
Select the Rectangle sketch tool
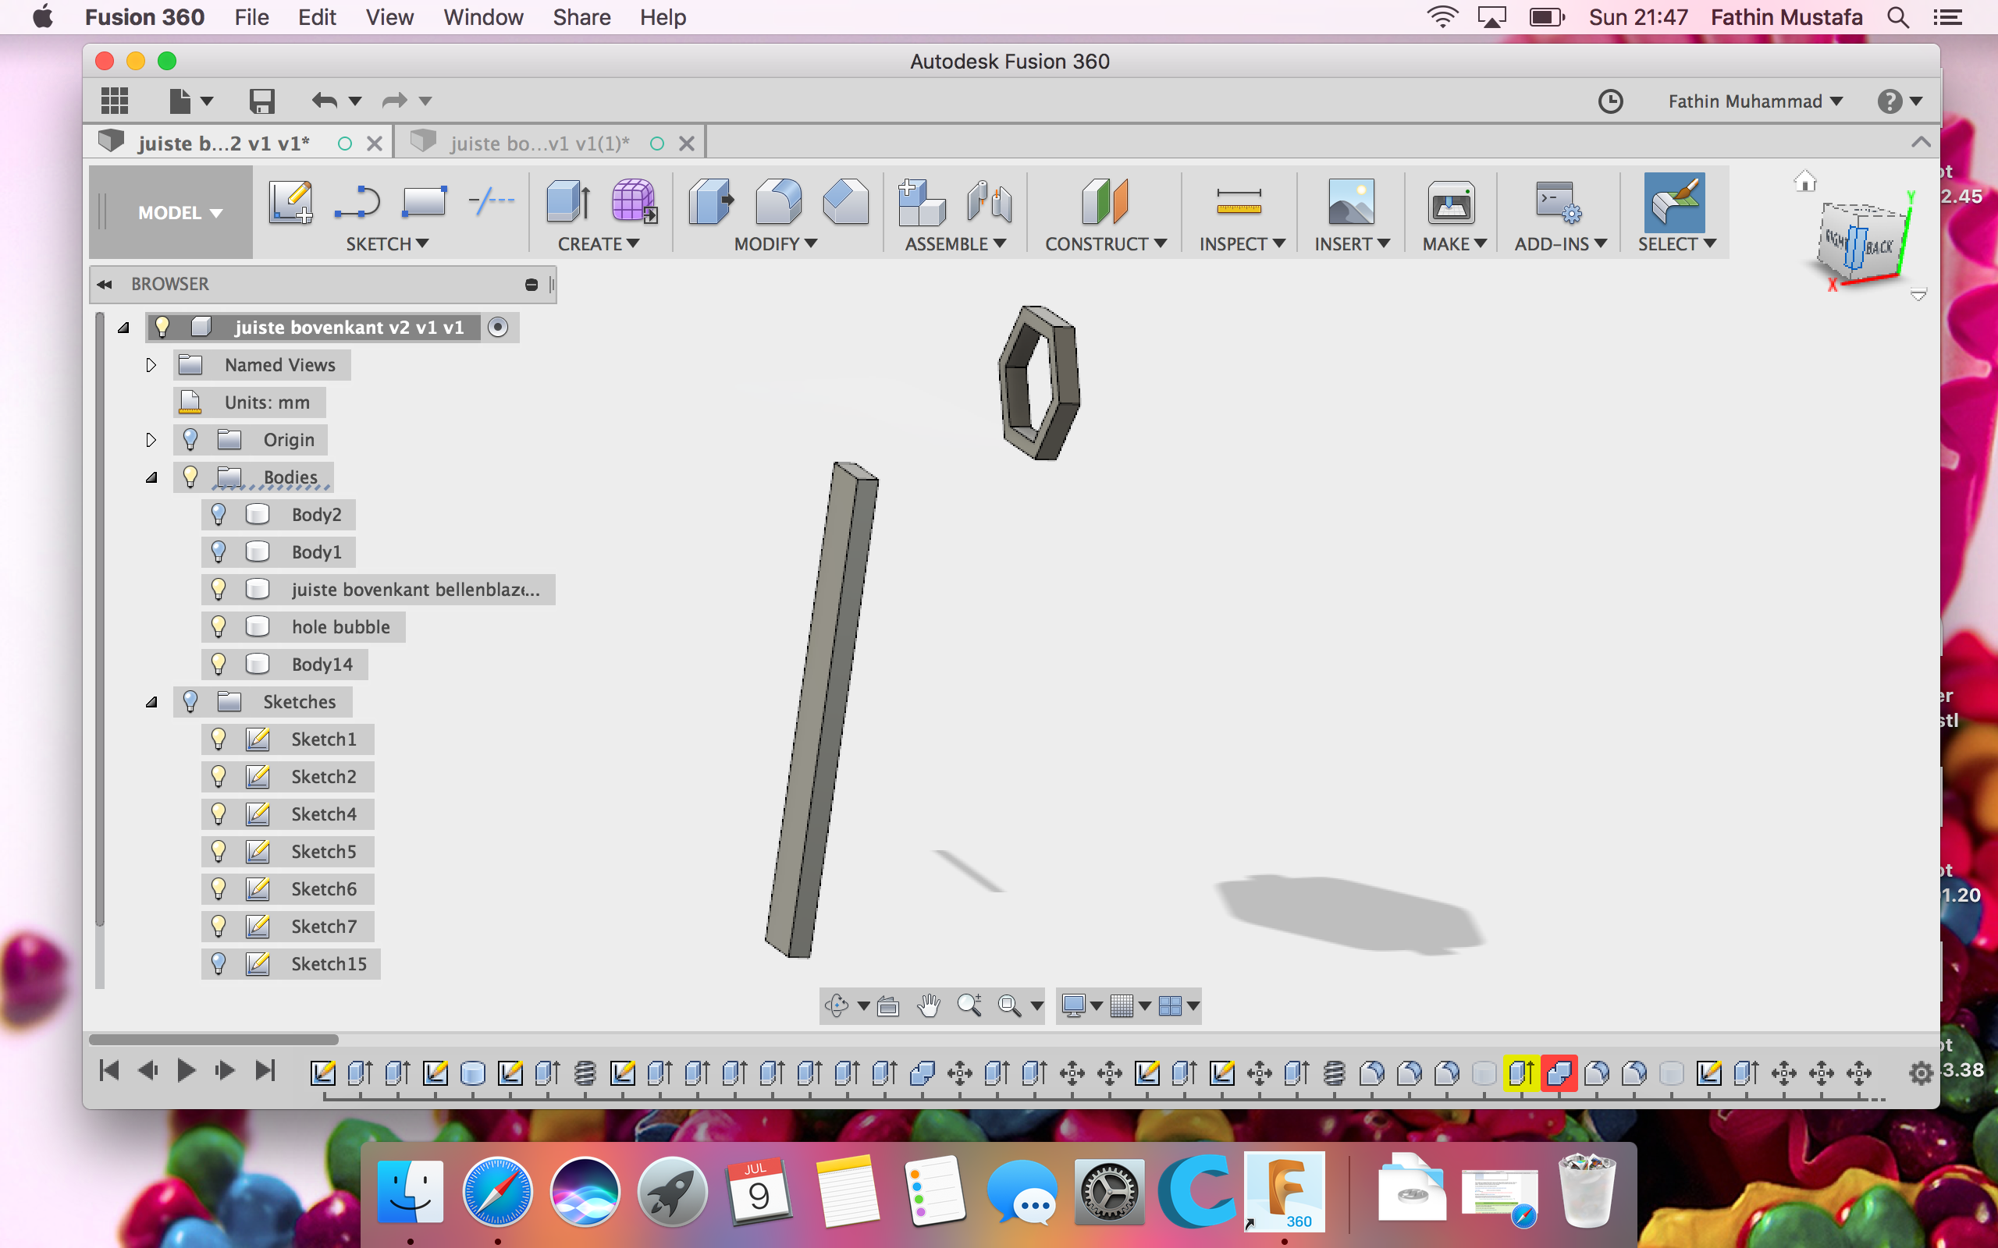tap(424, 201)
